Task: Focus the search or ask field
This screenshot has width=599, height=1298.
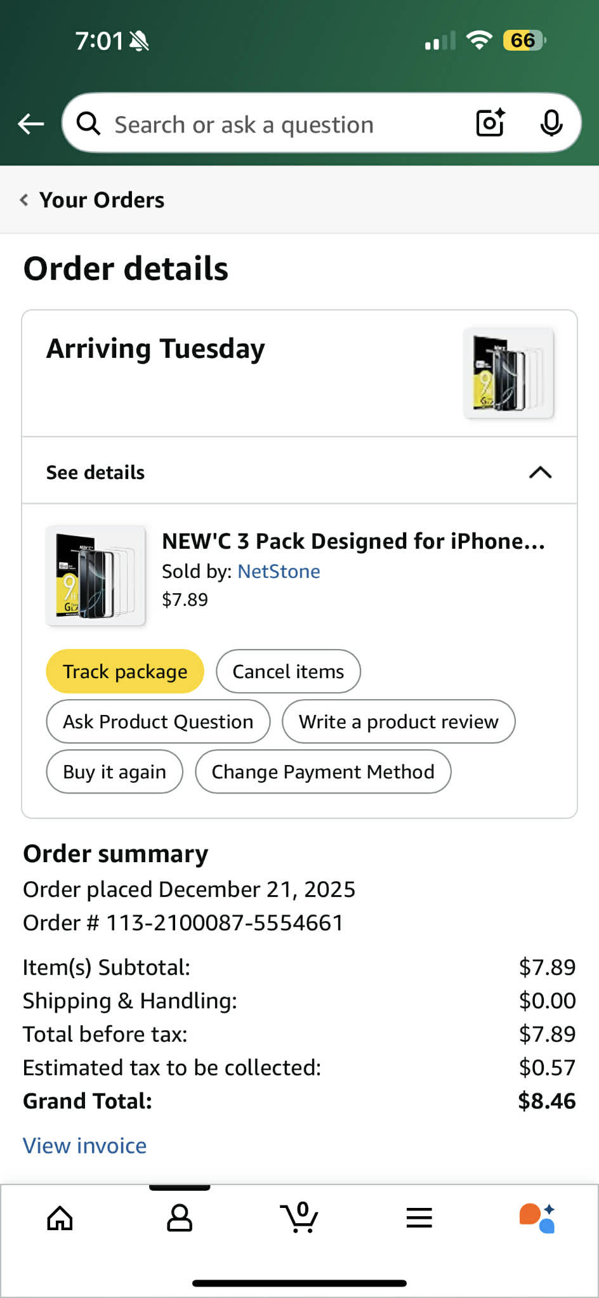Action: [279, 124]
